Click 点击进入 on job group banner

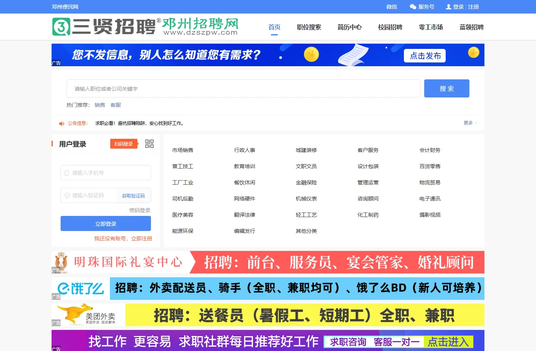pos(448,342)
